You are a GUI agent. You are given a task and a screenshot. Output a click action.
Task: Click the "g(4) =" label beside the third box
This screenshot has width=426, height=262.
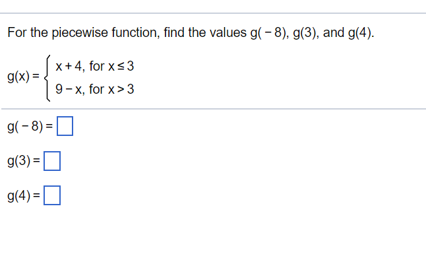coord(24,195)
